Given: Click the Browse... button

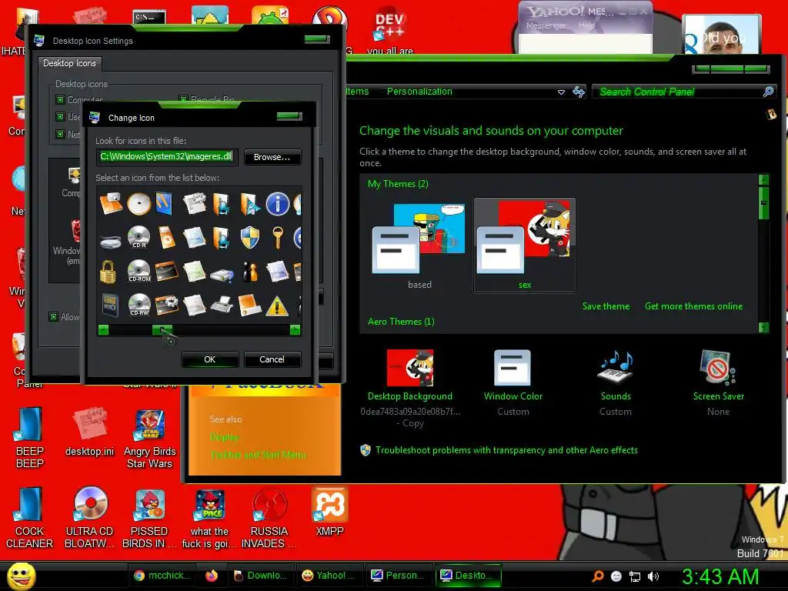Looking at the screenshot, I should tap(272, 157).
